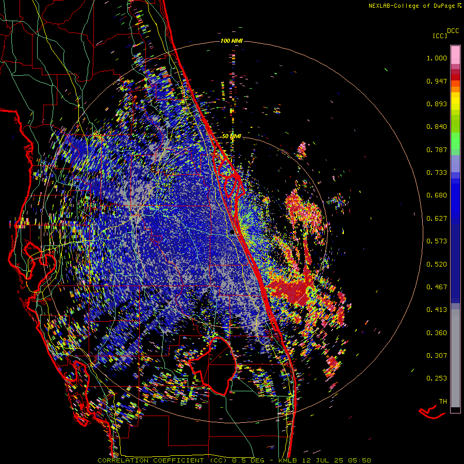The image size is (464, 464).
Task: Click the 1.000 value on the color scale
Action: coord(437,58)
